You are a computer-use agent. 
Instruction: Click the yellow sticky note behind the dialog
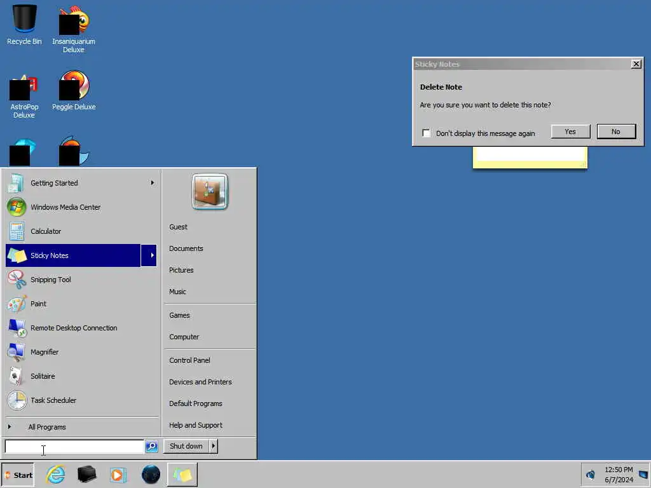pyautogui.click(x=530, y=158)
